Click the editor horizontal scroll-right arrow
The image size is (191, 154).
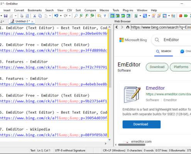point(106,144)
